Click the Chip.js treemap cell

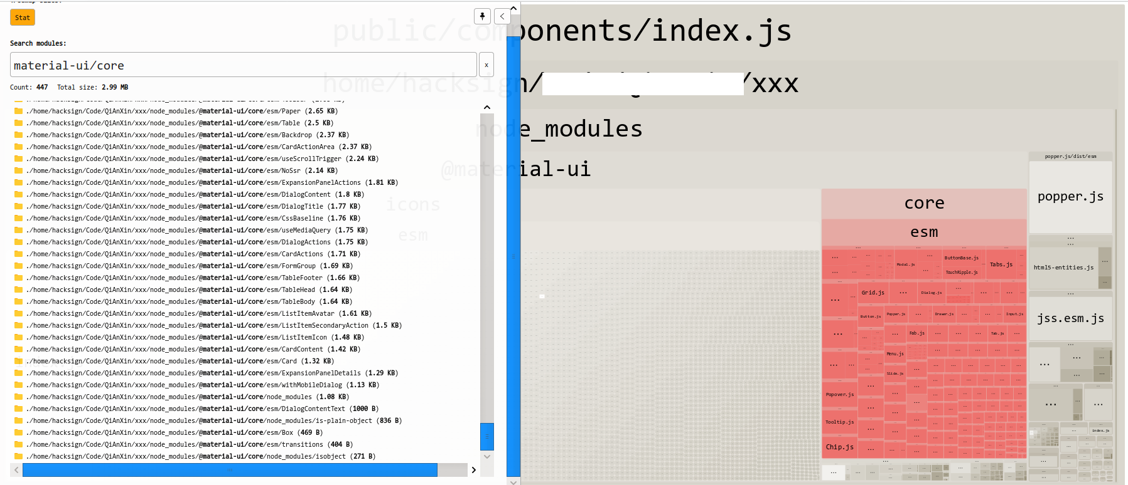coord(839,447)
